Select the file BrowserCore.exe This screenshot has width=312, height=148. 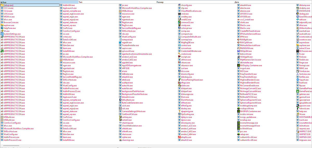pyautogui.click(x=11, y=22)
